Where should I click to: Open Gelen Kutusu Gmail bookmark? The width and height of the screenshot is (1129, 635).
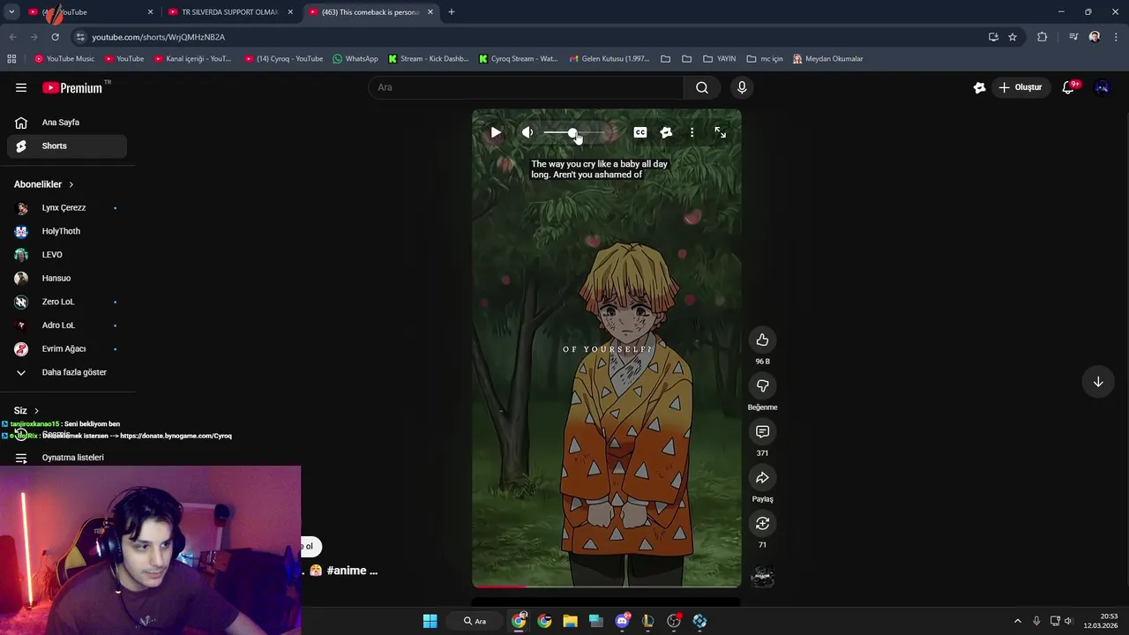[x=609, y=59]
